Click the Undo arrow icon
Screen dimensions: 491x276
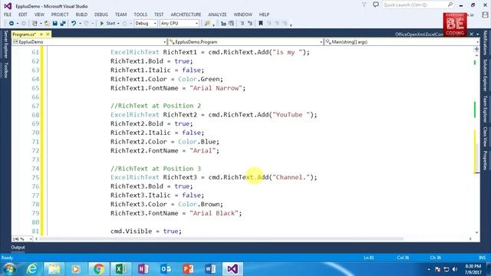point(74,24)
